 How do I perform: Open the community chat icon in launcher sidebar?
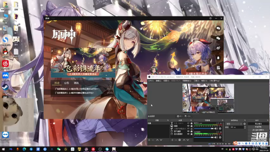pyautogui.click(x=218, y=28)
